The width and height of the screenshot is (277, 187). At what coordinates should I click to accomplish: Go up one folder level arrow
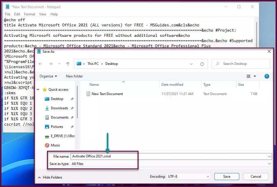point(68,64)
